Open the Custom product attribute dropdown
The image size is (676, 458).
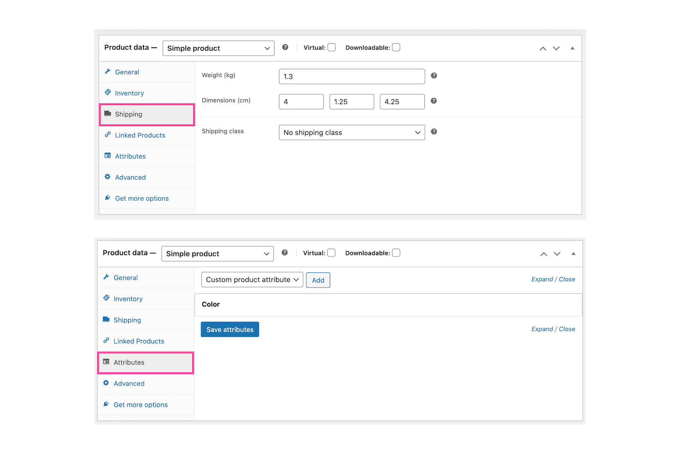tap(252, 279)
